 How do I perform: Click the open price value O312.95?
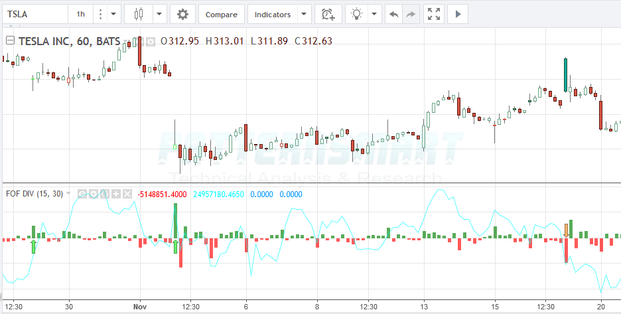coord(180,41)
